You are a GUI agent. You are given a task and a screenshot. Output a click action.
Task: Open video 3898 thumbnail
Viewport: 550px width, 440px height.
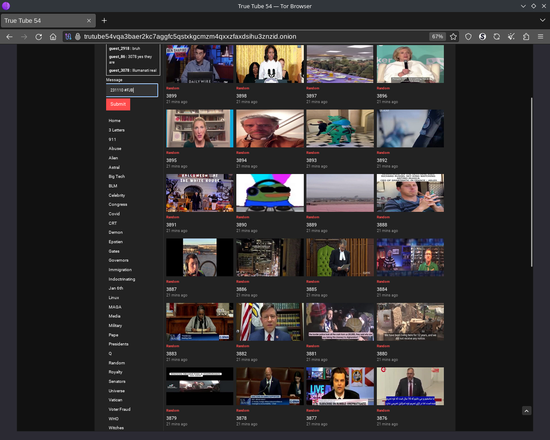pos(270,64)
